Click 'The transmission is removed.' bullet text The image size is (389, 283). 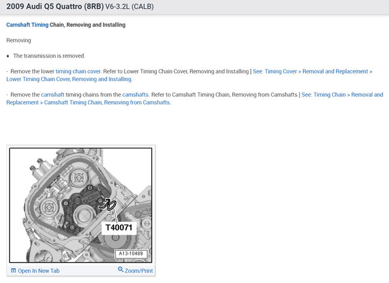coord(49,56)
